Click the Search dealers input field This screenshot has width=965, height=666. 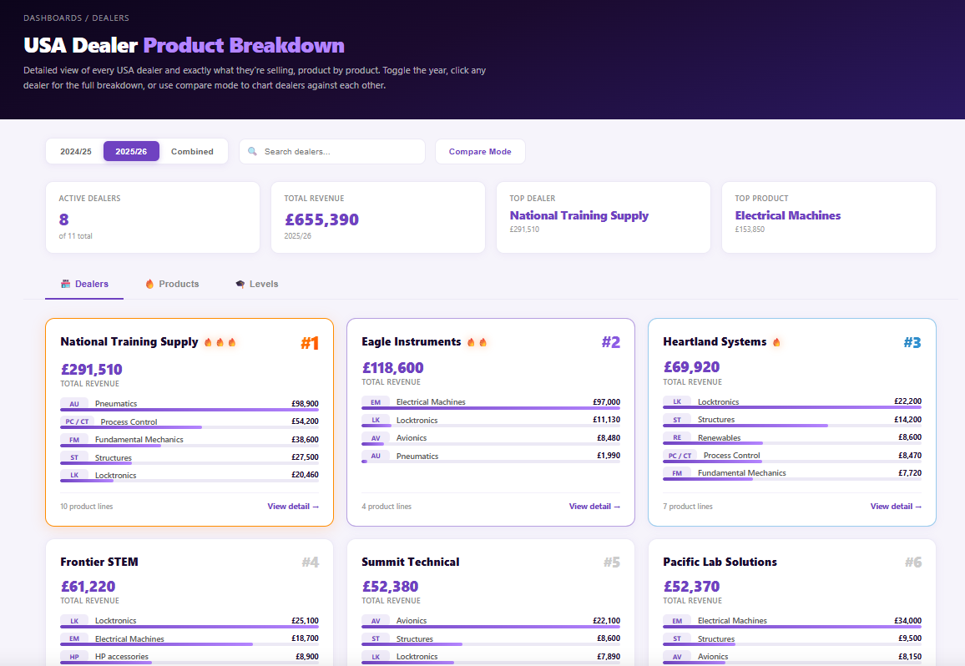tap(332, 151)
